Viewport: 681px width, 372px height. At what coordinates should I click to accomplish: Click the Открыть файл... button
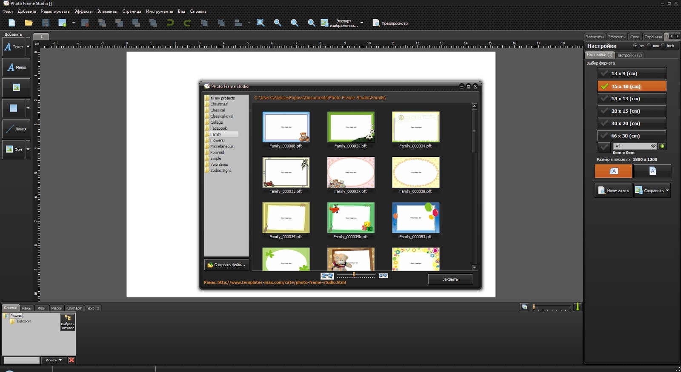226,265
